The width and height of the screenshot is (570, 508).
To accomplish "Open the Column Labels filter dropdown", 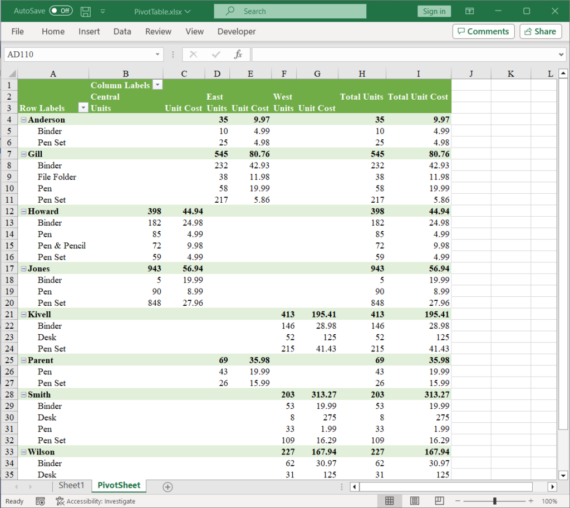I will pyautogui.click(x=158, y=85).
